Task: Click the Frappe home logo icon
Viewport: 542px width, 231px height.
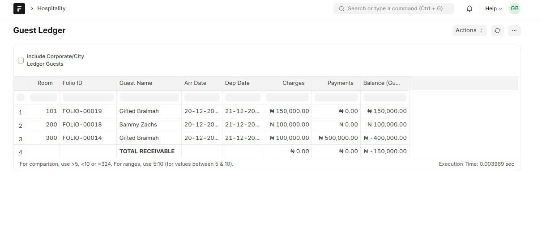Action: point(19,8)
